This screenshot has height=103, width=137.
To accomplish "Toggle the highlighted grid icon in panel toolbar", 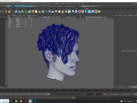I will [29, 17].
